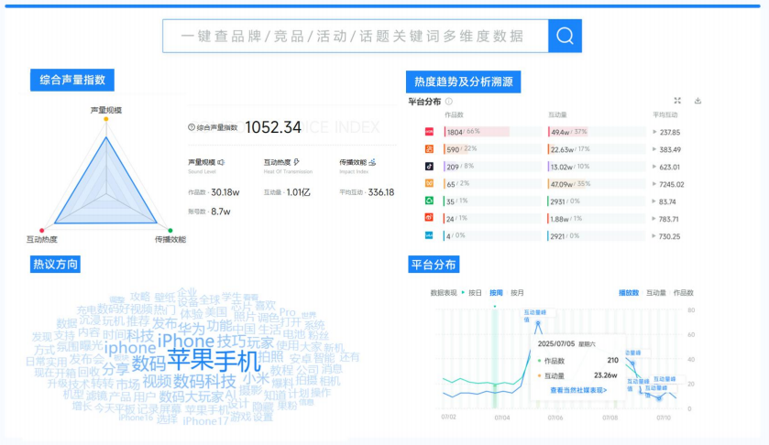Expand the 730.25 average interaction row arrow

[x=654, y=236]
